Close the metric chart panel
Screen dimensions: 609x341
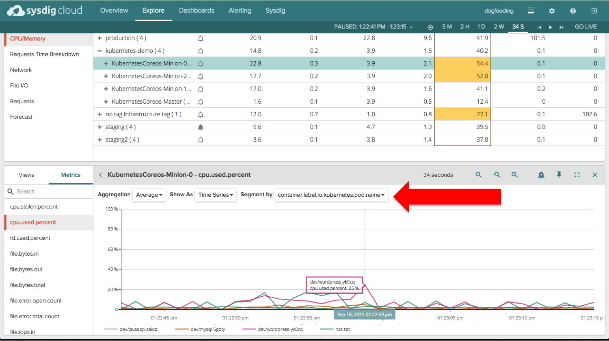(x=595, y=175)
